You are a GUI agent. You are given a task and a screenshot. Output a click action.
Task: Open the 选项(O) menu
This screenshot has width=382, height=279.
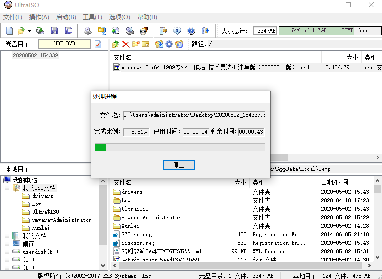coord(119,17)
